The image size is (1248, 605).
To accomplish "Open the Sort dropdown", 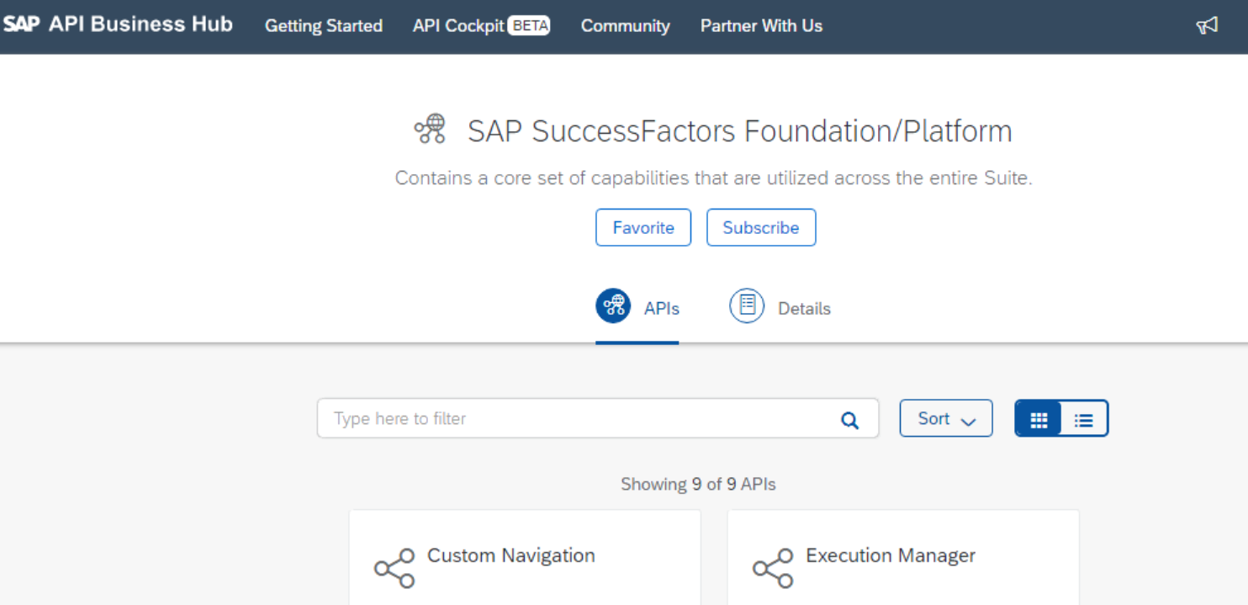I will tap(945, 418).
